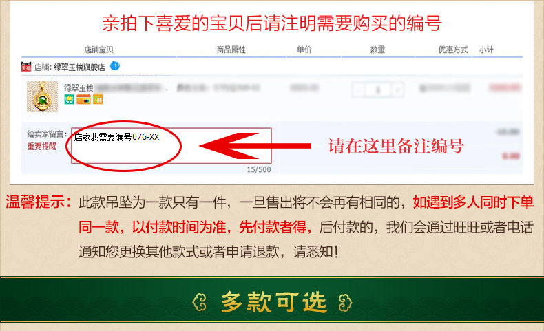Increase quantity with the plus stepper
The height and width of the screenshot is (331, 544).
click(x=397, y=90)
